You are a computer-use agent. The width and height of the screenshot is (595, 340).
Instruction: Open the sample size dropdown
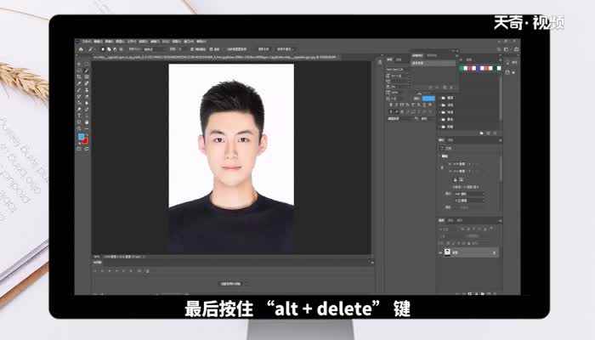[x=154, y=49]
